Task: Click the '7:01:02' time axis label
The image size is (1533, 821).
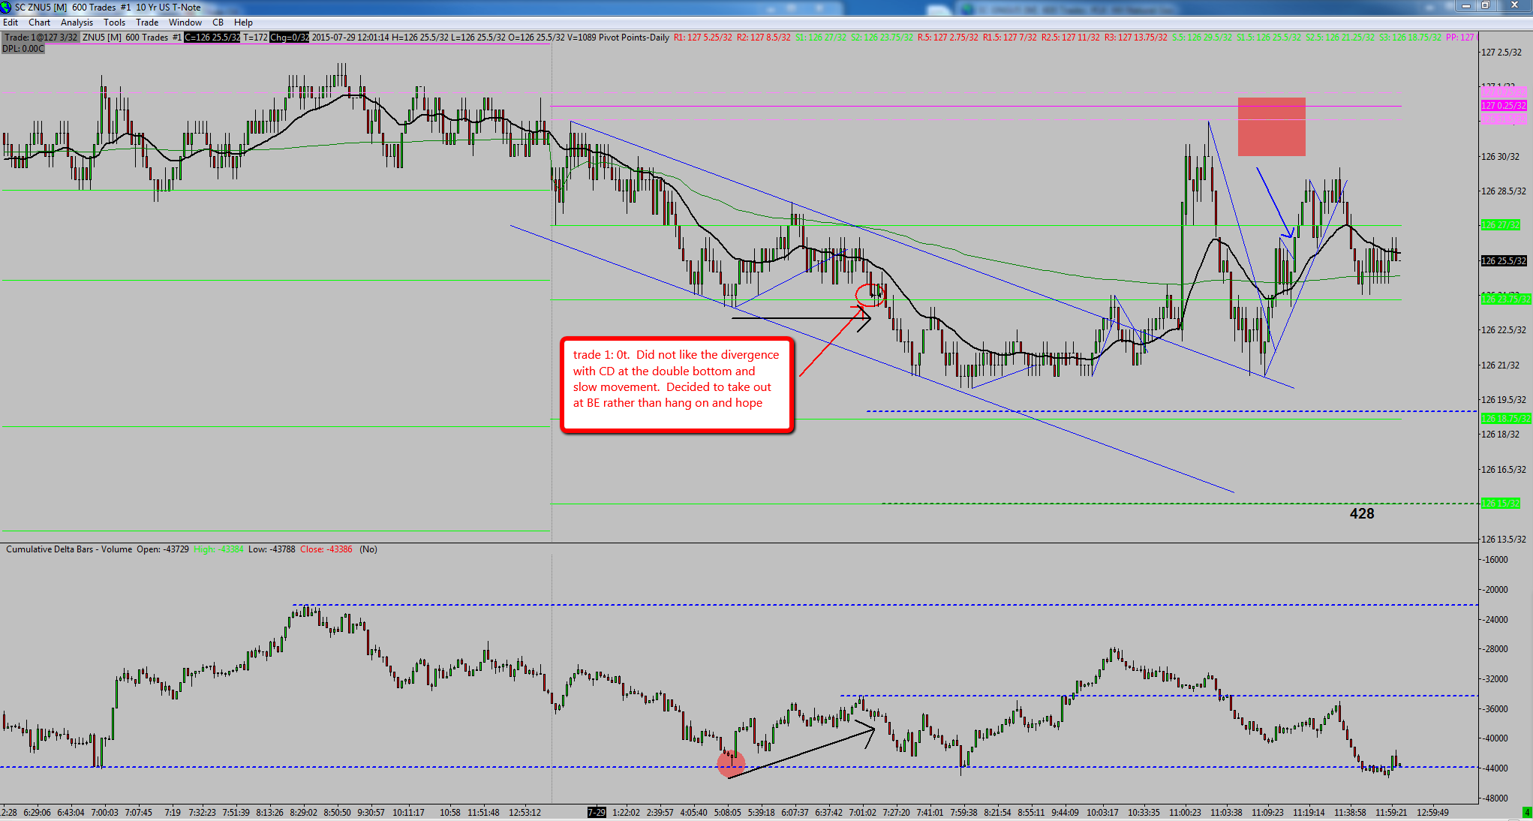Action: pos(862,813)
